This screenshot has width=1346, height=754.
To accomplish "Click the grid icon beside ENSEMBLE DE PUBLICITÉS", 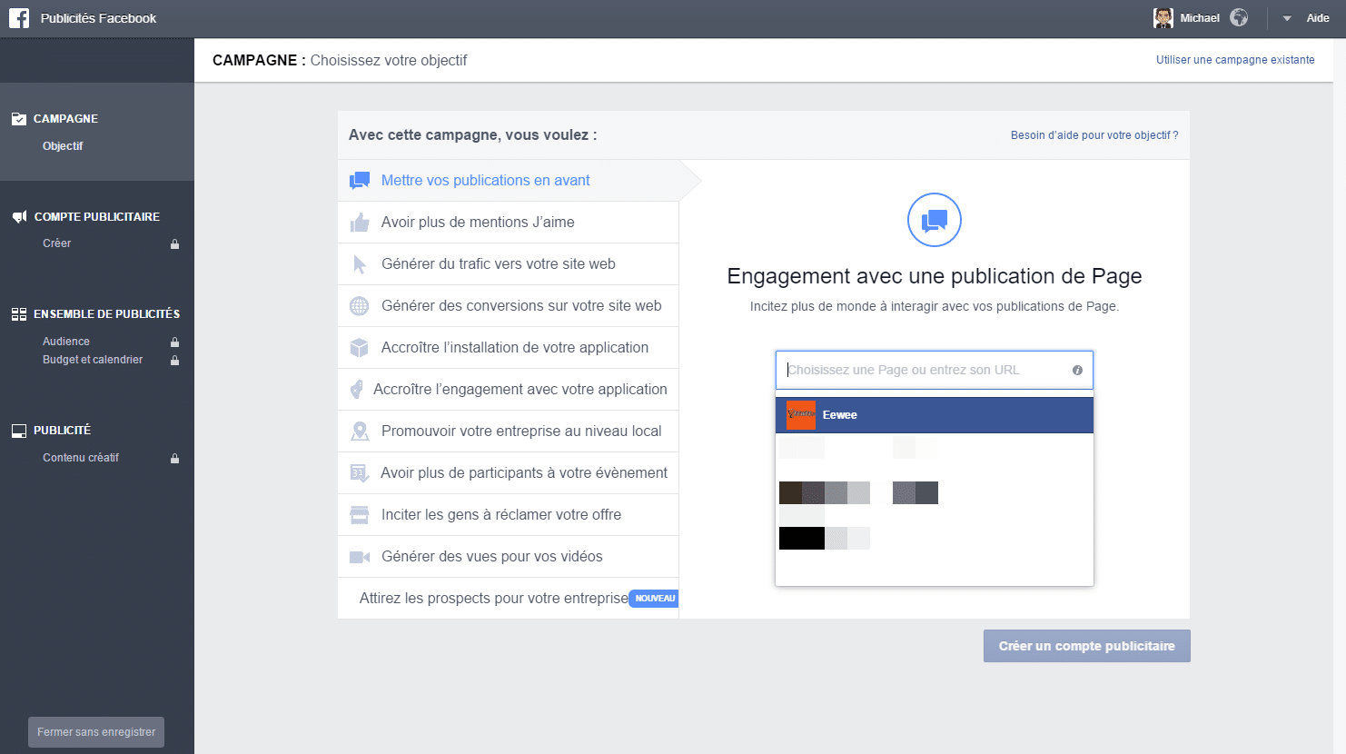I will pos(18,313).
